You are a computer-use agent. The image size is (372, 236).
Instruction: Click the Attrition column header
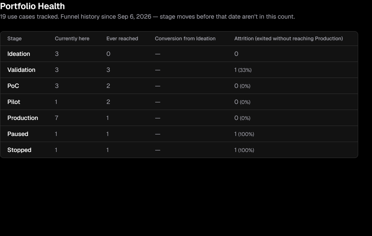[x=289, y=39]
